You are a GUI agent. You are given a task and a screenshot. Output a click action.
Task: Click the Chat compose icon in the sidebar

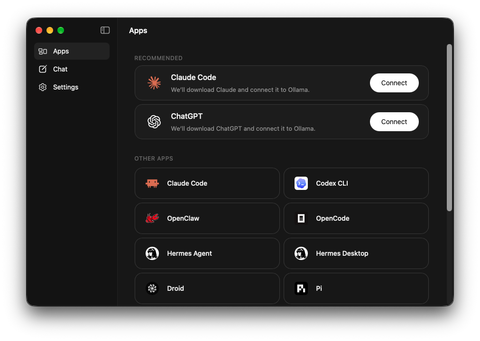[43, 69]
